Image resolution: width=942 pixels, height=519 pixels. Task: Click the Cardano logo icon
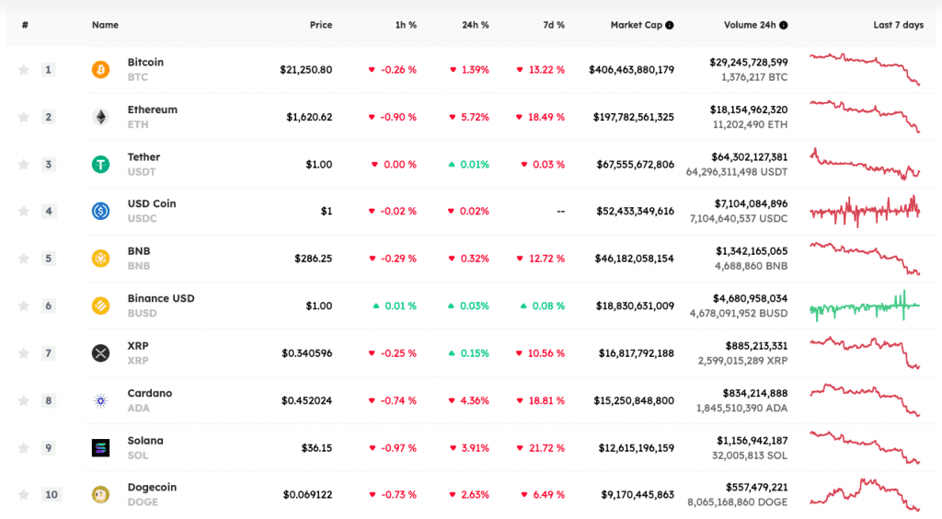point(100,400)
